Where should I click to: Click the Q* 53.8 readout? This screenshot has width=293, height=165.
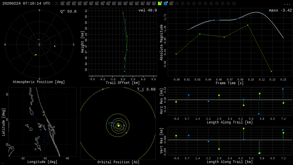[x=68, y=11]
